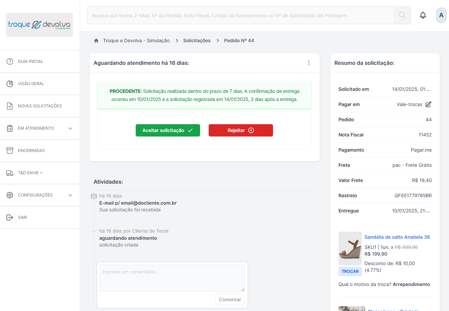Open the account avatar A

coord(441,15)
